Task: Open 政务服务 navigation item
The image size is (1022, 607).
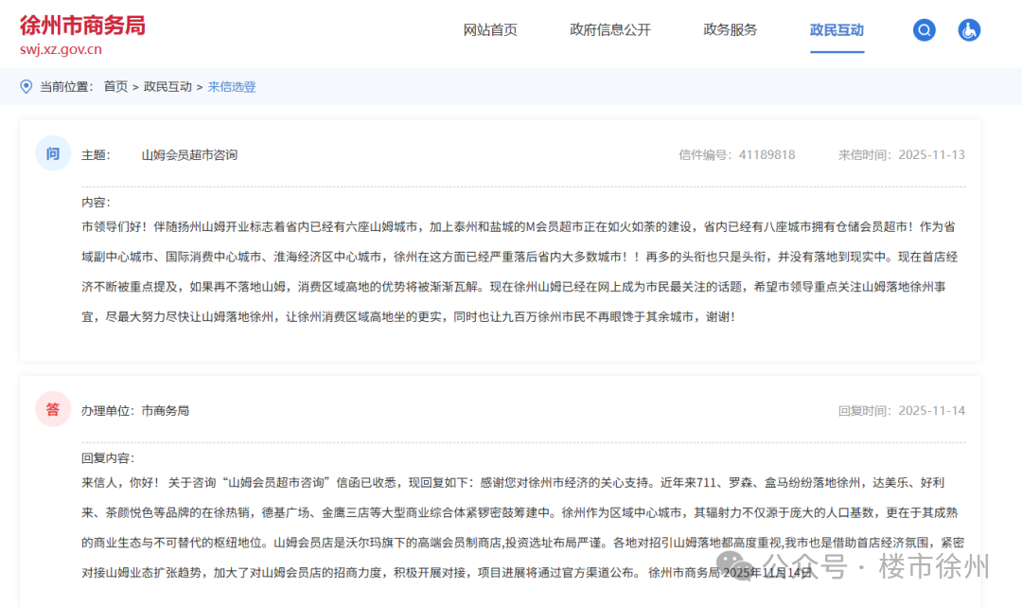Action: [730, 30]
